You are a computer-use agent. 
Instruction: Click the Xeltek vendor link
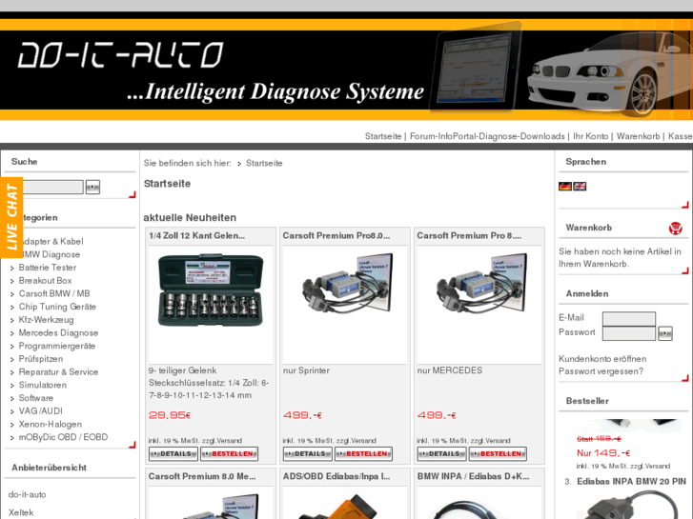click(21, 512)
